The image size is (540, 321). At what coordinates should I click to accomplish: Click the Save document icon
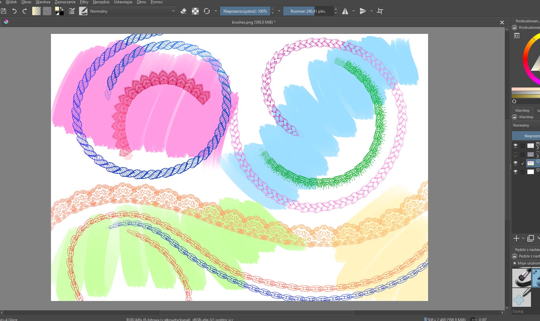coord(4,11)
